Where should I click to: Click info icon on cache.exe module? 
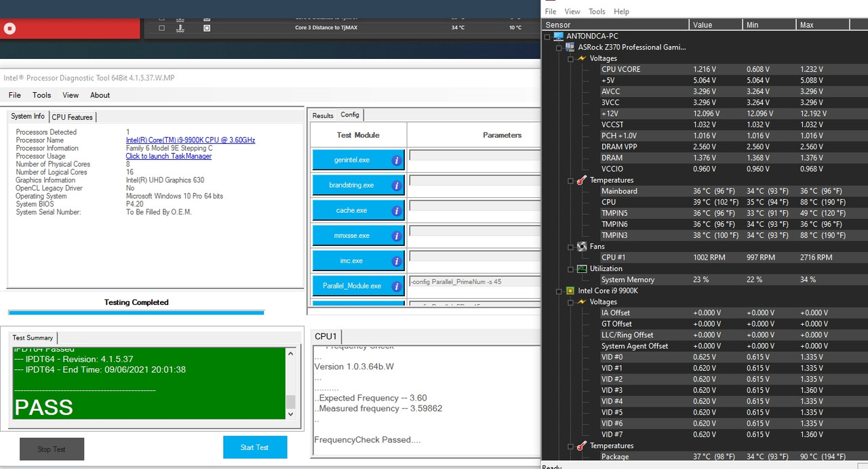397,211
